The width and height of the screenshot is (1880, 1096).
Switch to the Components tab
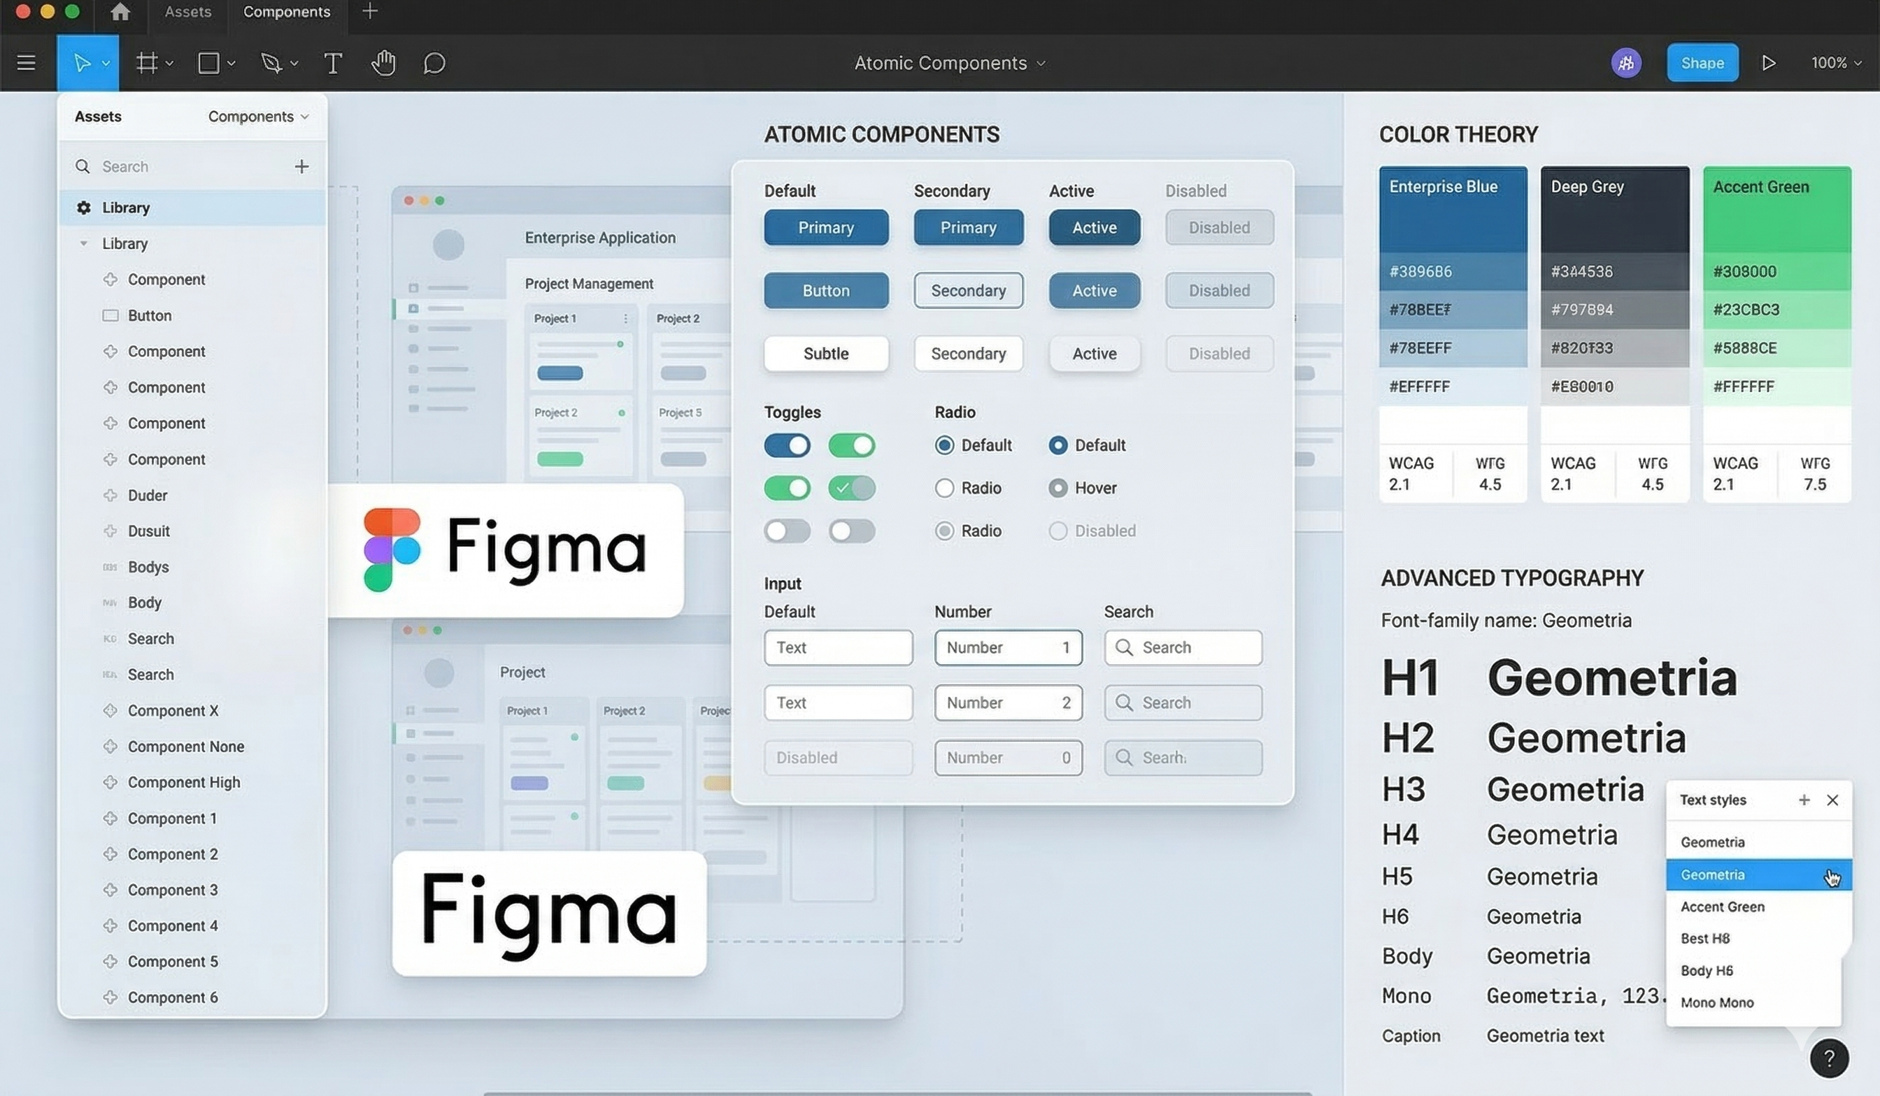click(x=287, y=12)
